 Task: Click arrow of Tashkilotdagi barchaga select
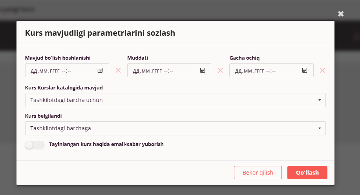click(320, 128)
